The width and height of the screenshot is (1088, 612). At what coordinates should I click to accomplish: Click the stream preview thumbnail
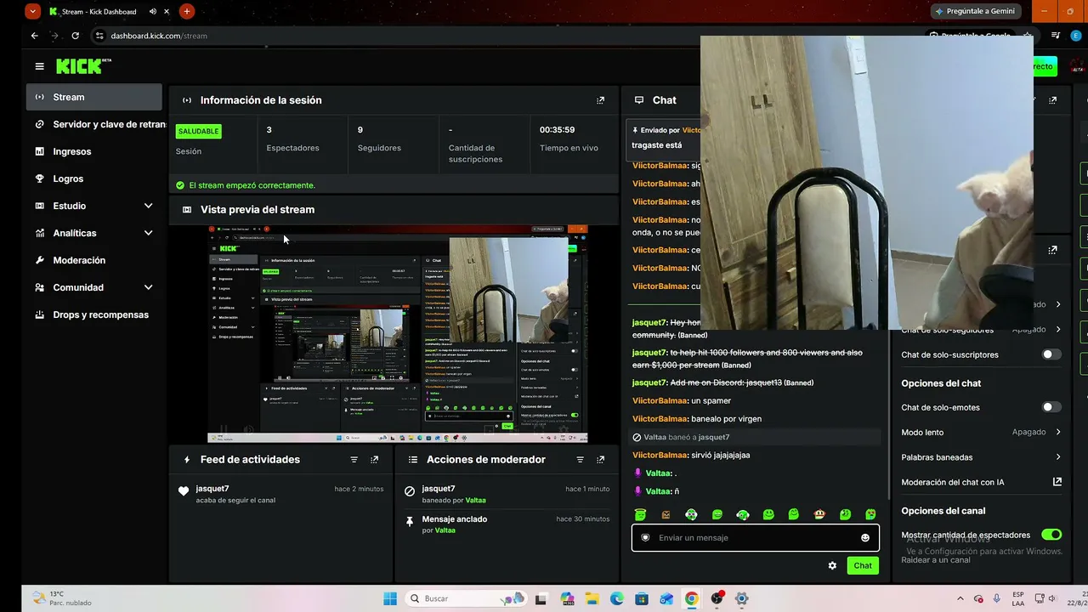(x=398, y=333)
